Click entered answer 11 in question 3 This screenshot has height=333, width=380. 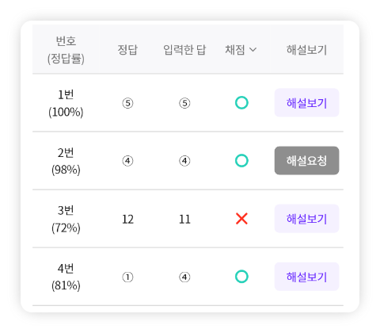[184, 220]
